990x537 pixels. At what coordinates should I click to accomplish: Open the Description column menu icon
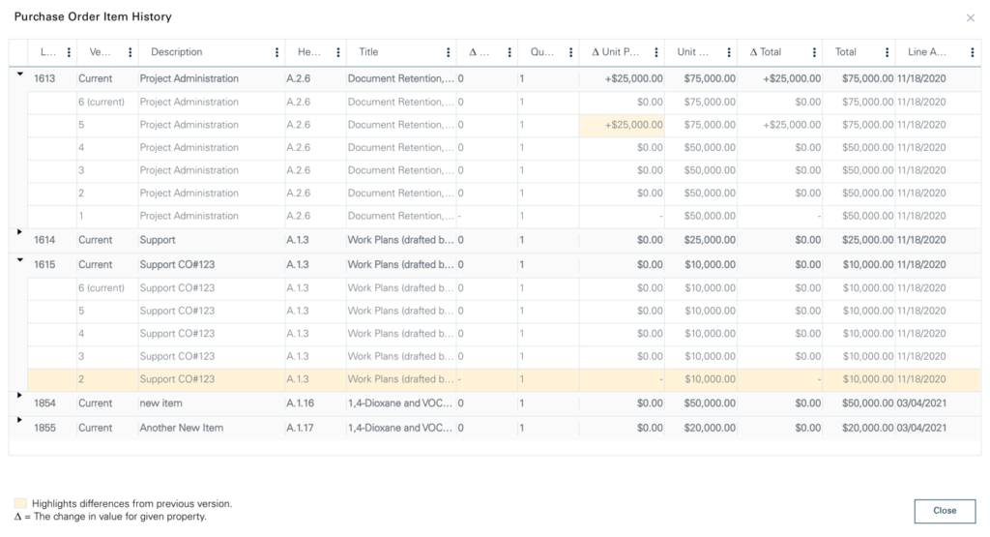277,52
